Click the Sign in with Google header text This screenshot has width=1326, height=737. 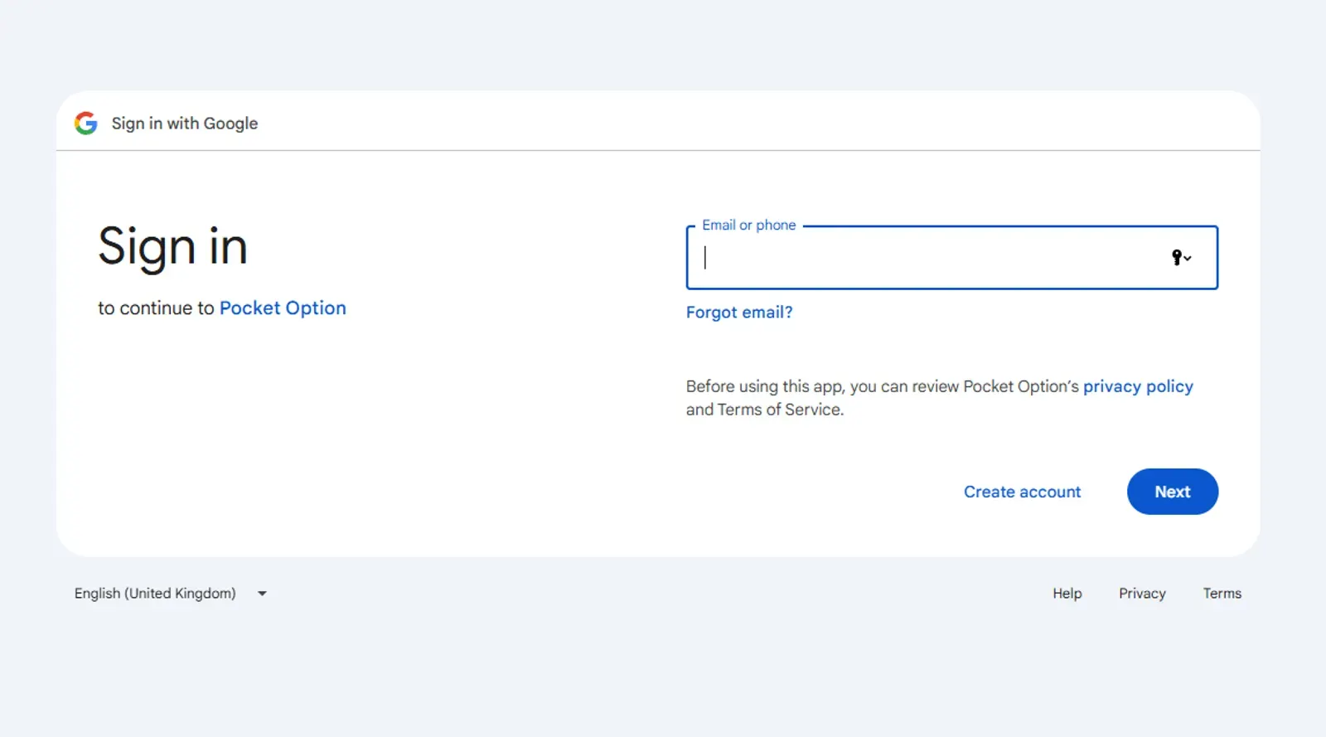(185, 124)
